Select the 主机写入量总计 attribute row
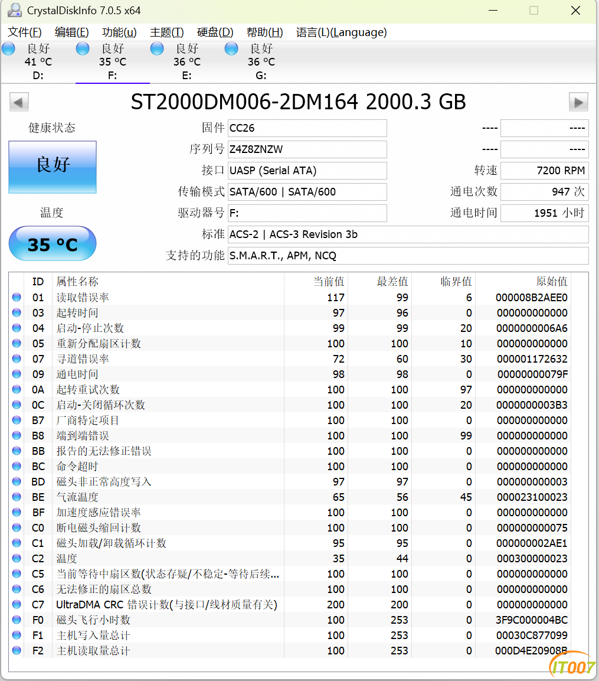 point(290,635)
